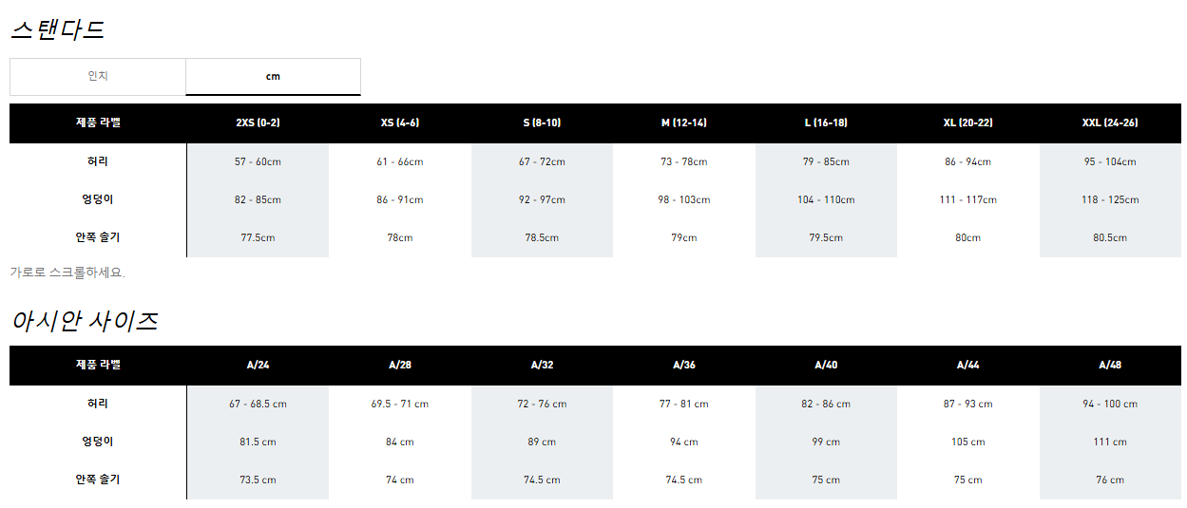
Task: Click the 2XS (0-2) column header
Action: (258, 123)
